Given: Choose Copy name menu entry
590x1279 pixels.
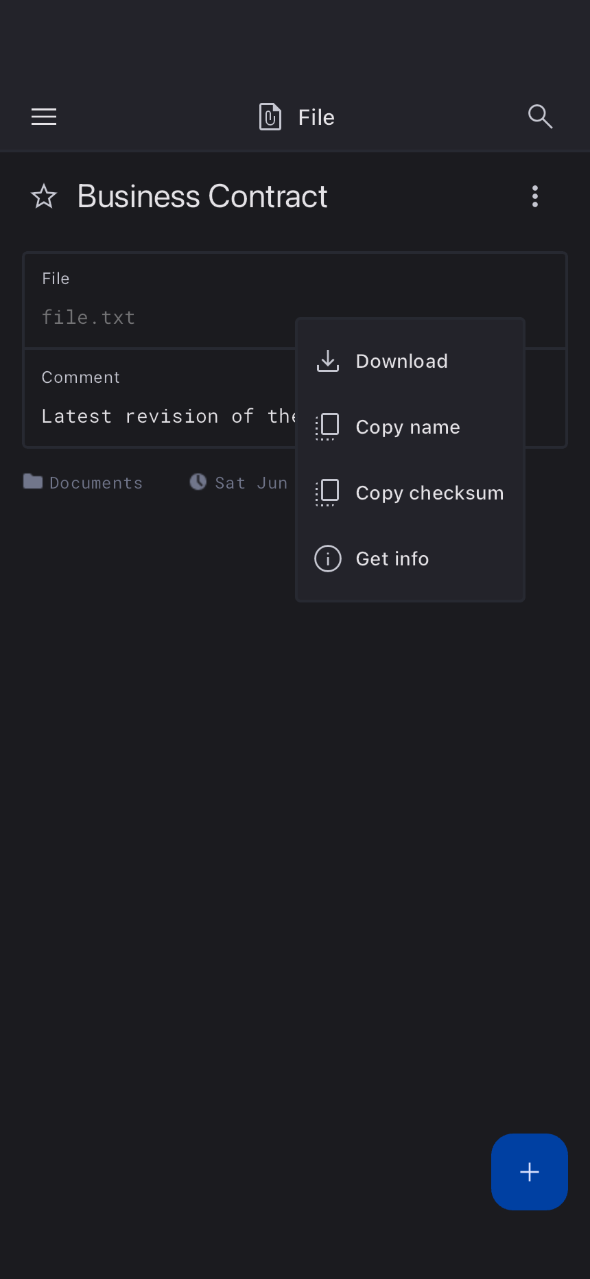Looking at the screenshot, I should 408,427.
